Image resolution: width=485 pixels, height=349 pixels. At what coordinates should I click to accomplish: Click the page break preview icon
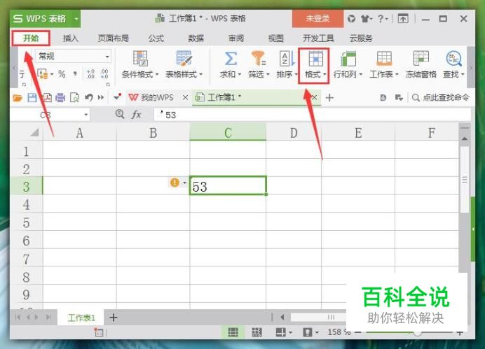tap(257, 332)
